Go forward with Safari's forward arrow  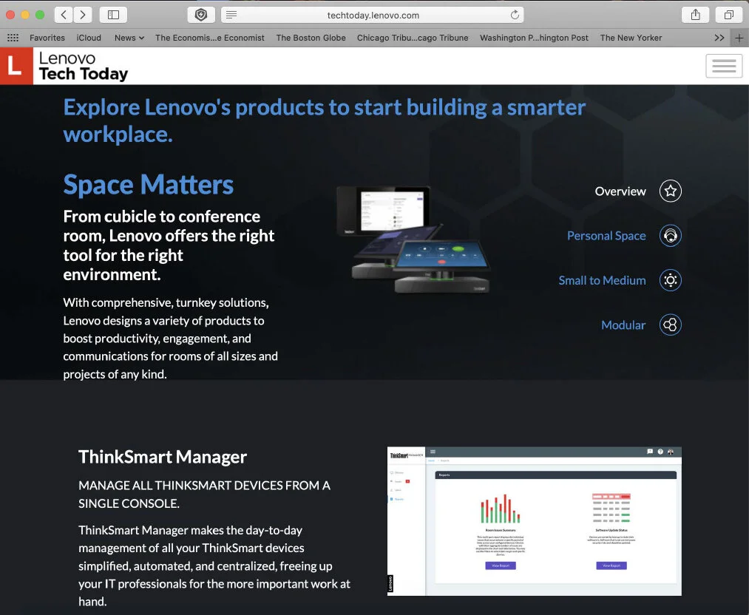click(x=83, y=15)
